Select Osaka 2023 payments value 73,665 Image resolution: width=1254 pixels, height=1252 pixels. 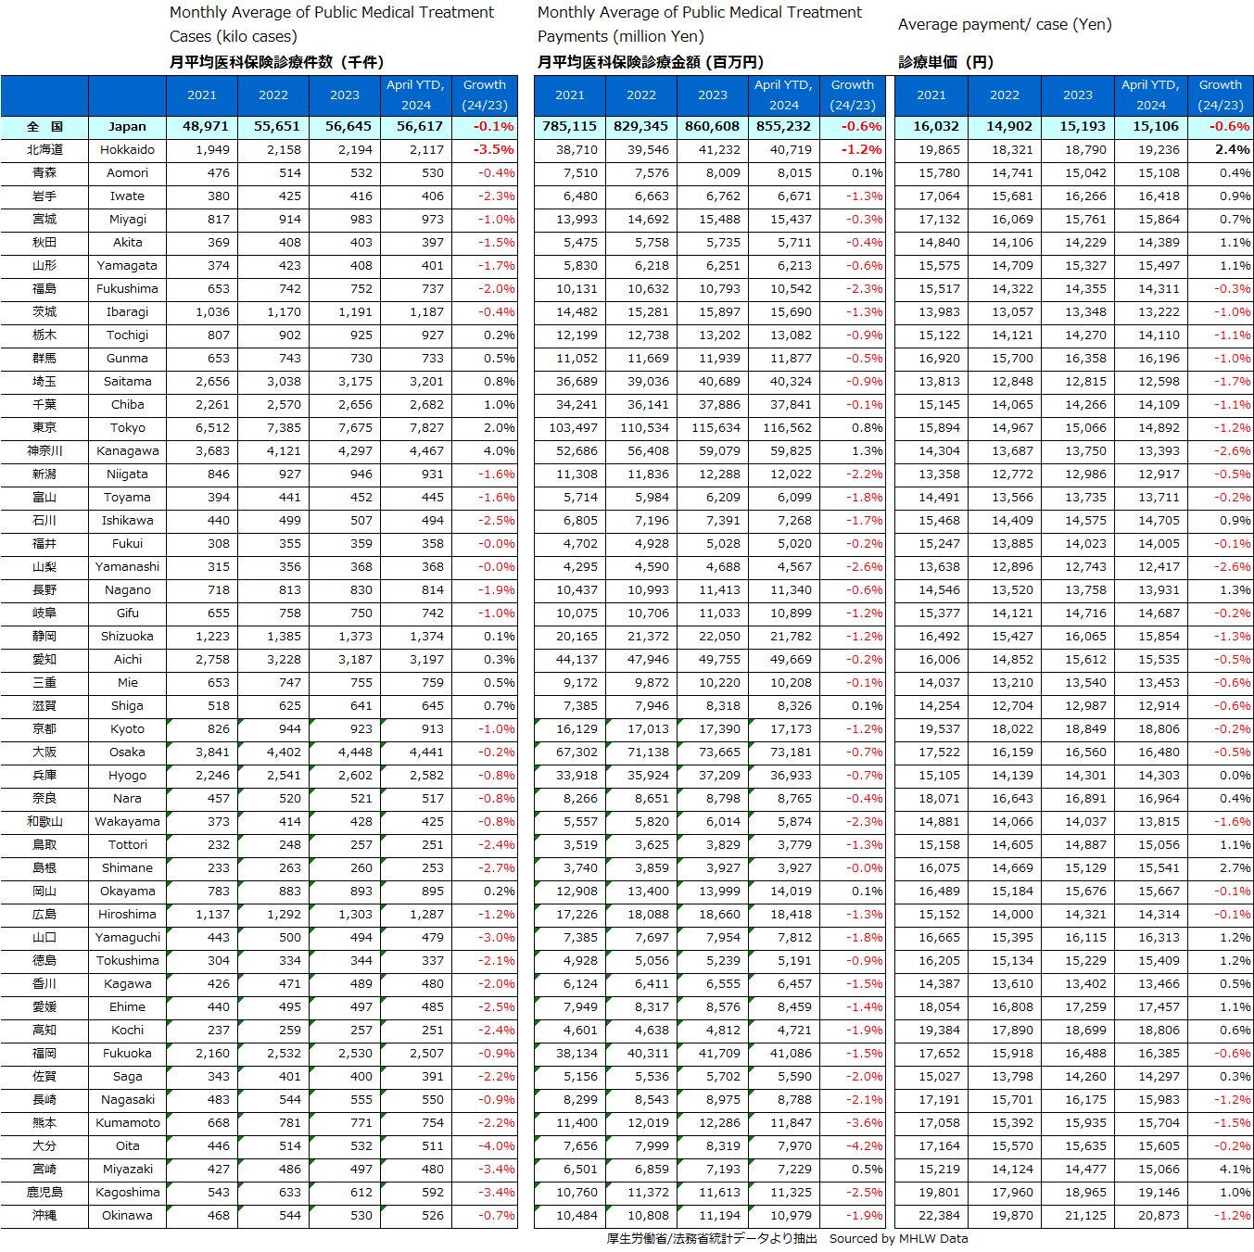tap(712, 752)
